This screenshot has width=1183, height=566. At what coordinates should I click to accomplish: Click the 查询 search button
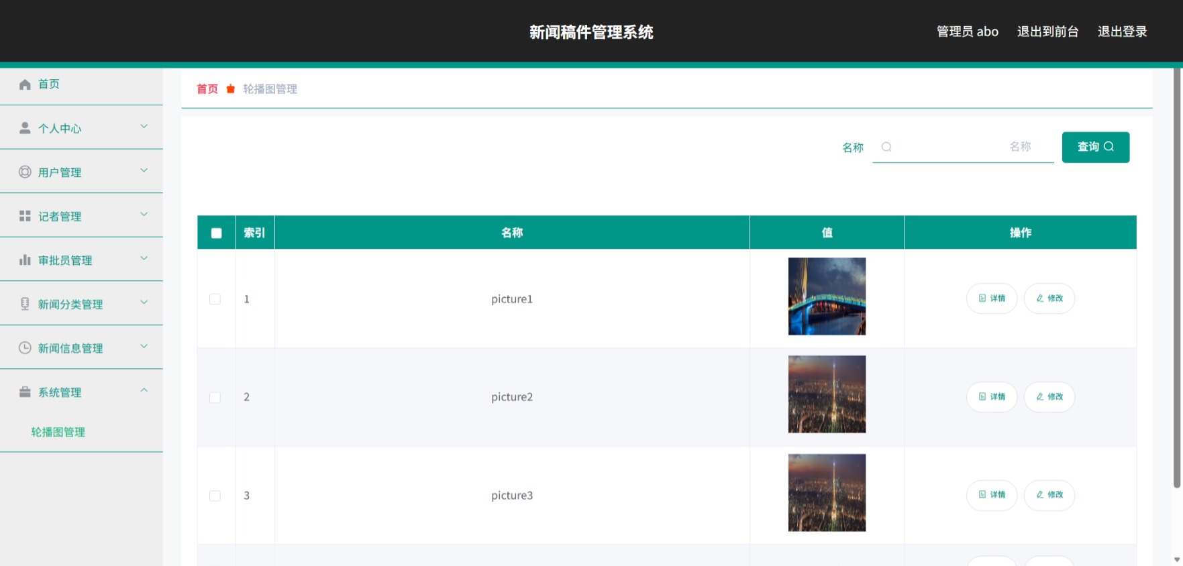click(1096, 147)
